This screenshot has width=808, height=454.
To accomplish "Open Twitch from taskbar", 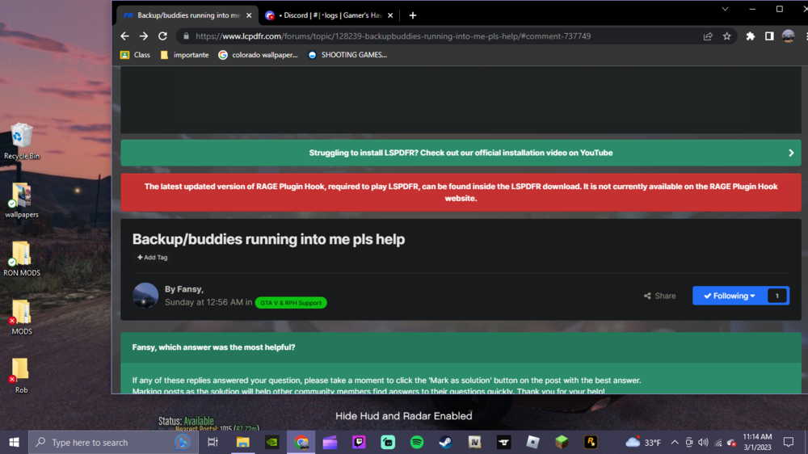I will point(360,442).
